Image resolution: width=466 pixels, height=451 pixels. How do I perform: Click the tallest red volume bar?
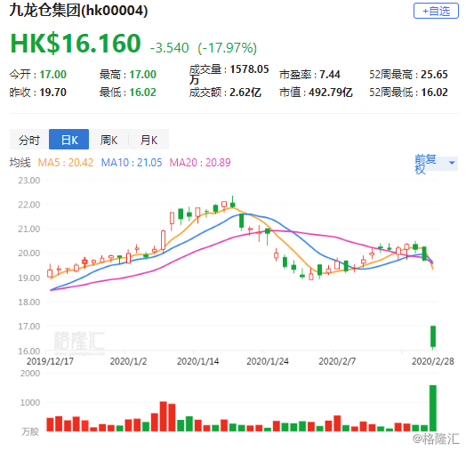click(163, 416)
